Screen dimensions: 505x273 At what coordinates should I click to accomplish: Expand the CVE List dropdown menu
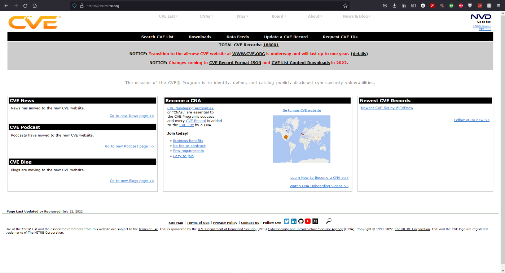[168, 16]
